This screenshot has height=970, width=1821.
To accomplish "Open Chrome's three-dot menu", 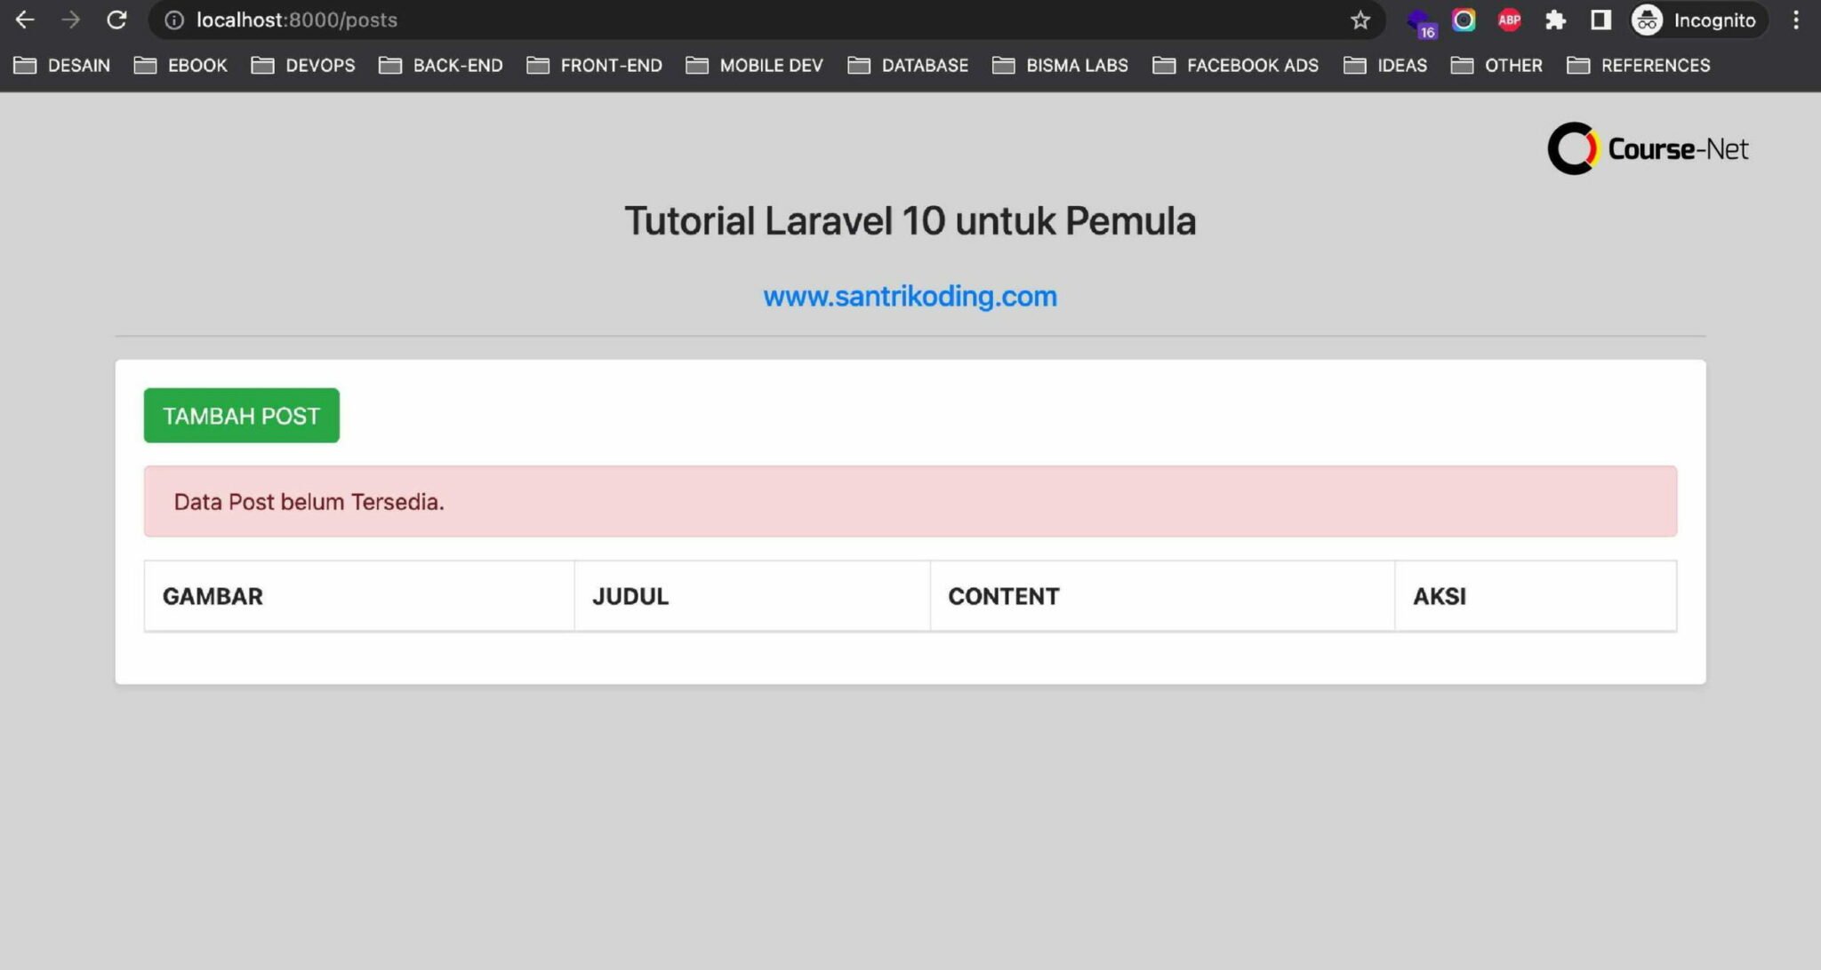I will (1793, 20).
